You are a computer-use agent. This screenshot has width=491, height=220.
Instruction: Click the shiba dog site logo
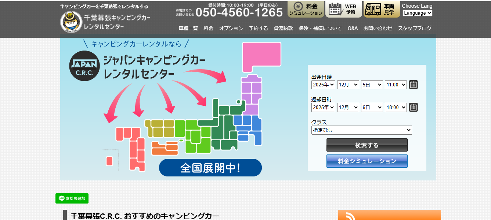[71, 22]
